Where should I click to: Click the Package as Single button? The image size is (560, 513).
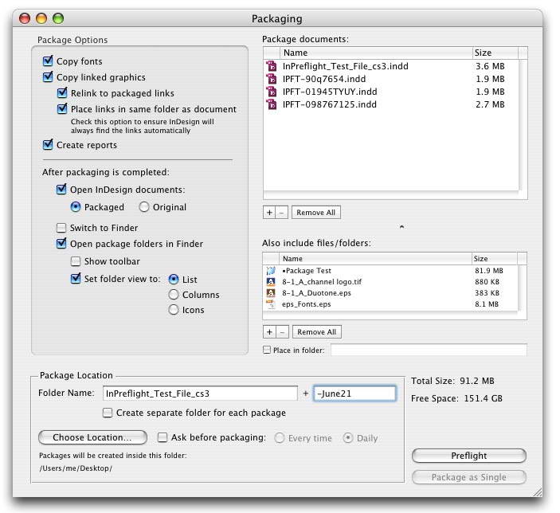click(x=469, y=477)
